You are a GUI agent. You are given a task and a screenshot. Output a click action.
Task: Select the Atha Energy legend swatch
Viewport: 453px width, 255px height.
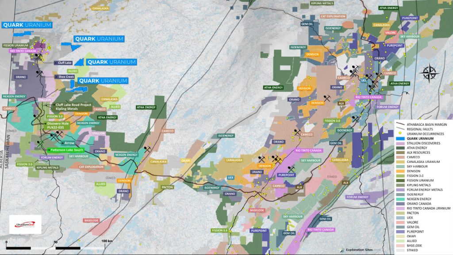[400, 148]
